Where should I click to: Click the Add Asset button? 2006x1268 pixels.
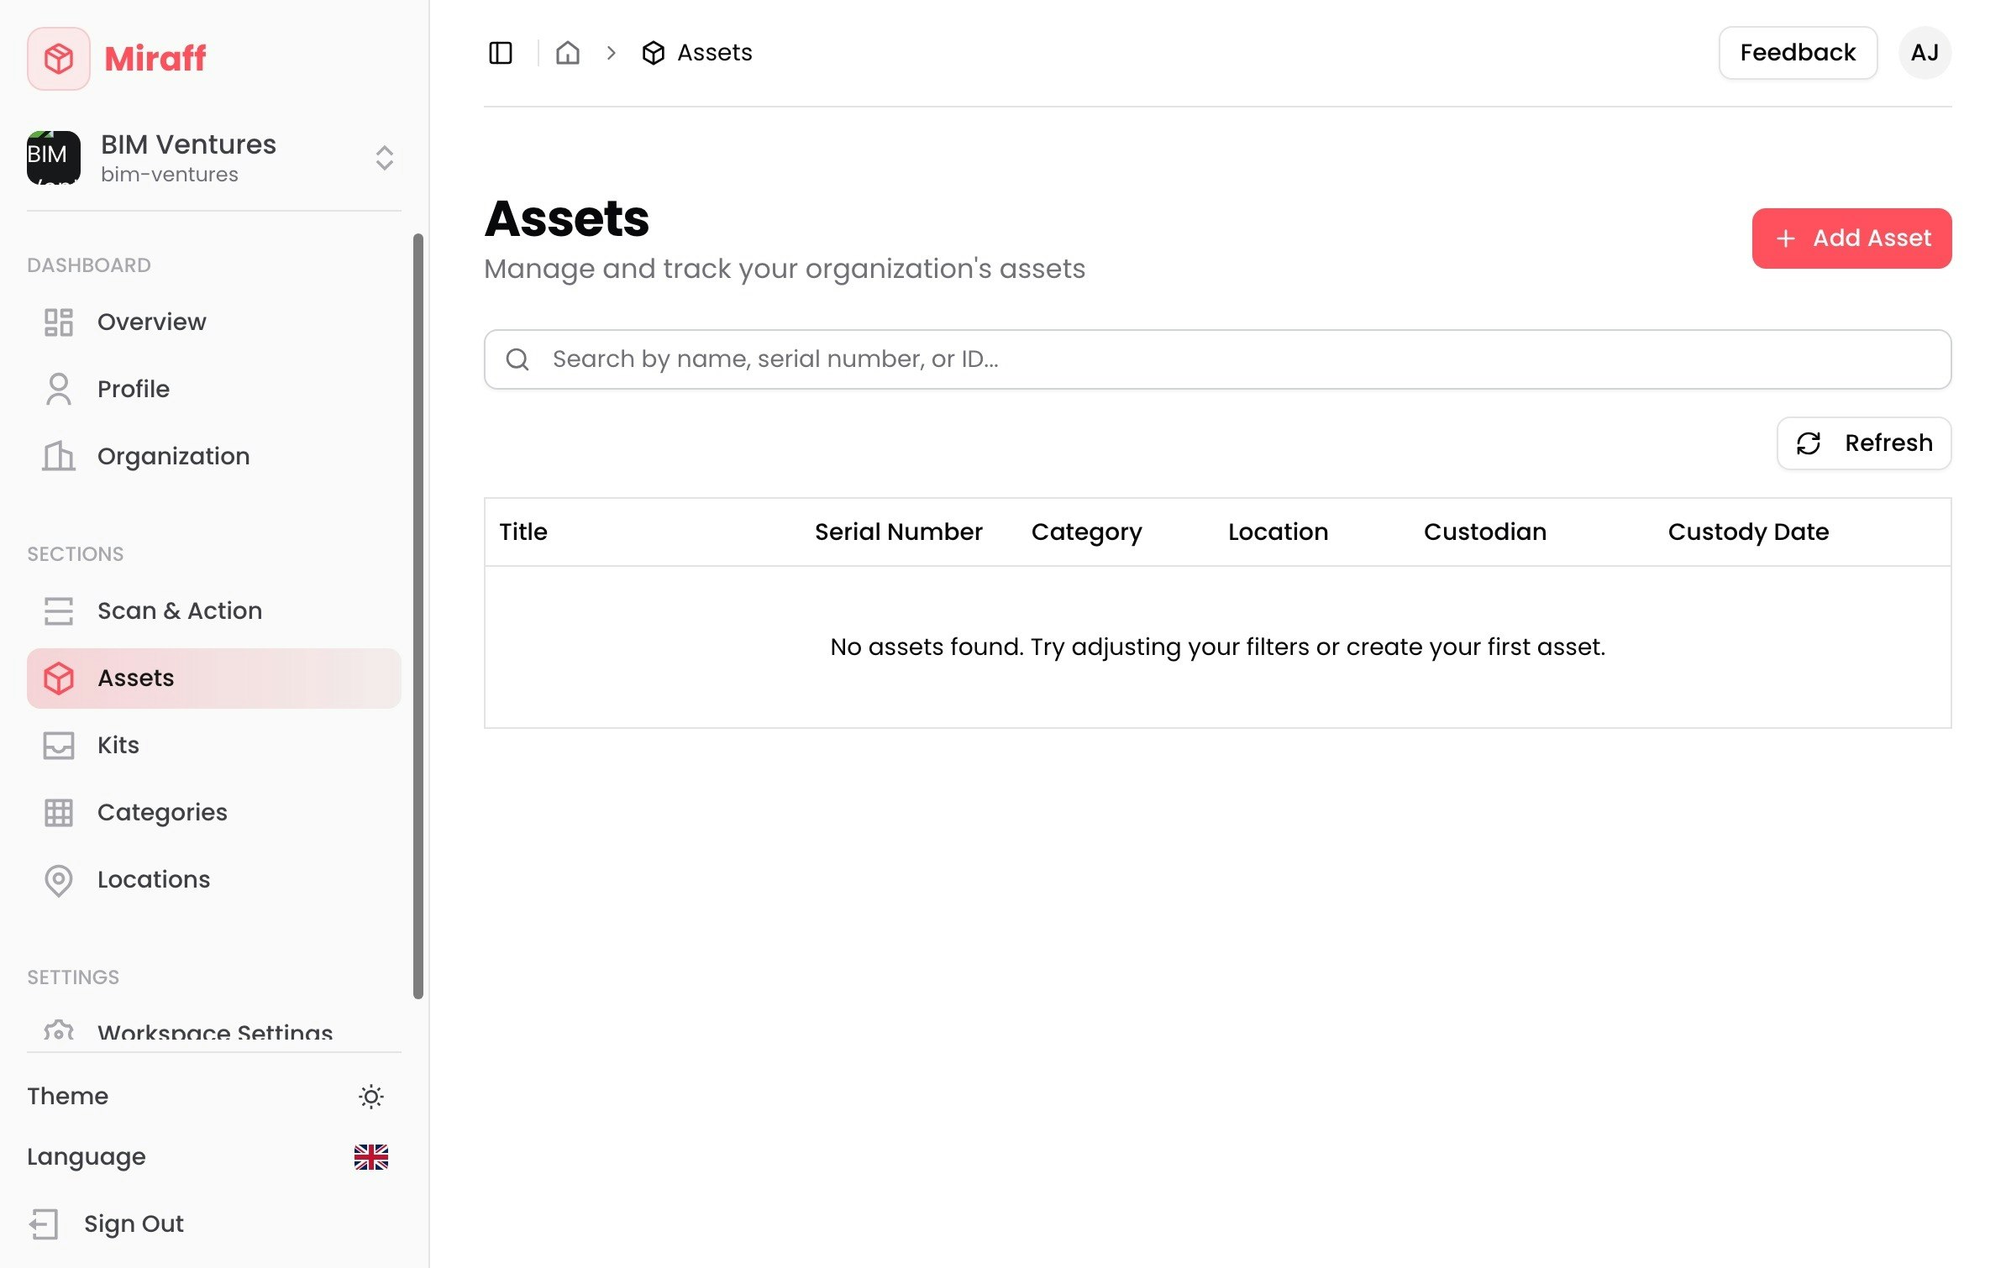point(1851,238)
